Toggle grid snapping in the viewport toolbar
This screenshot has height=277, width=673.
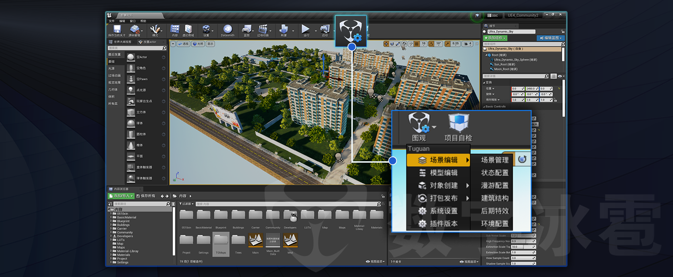(416, 44)
